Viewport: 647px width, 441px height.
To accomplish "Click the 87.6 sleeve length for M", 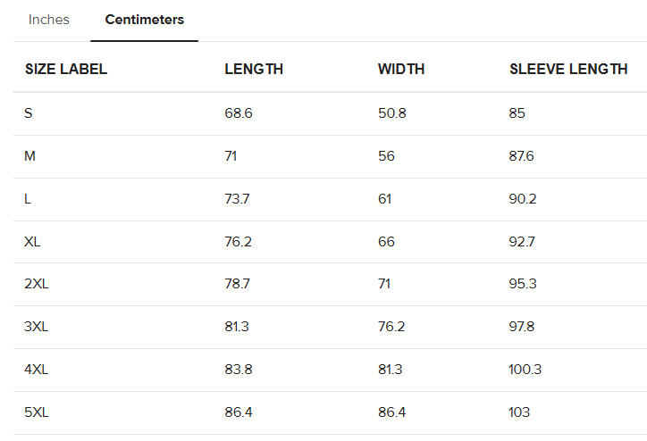I will click(x=521, y=156).
